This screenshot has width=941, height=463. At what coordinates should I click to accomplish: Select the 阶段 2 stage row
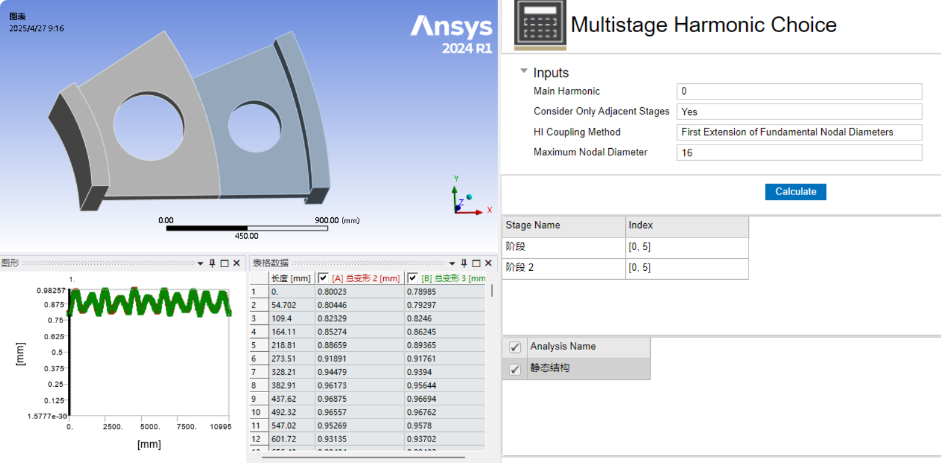click(625, 268)
